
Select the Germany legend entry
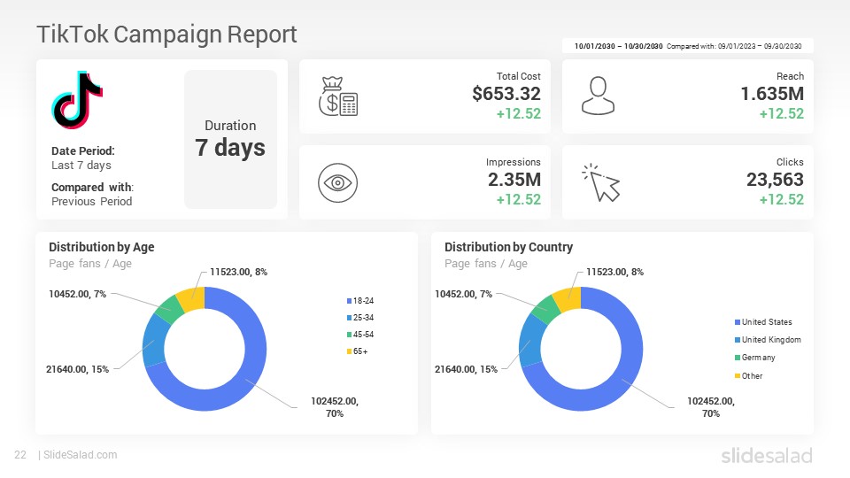[x=755, y=358]
